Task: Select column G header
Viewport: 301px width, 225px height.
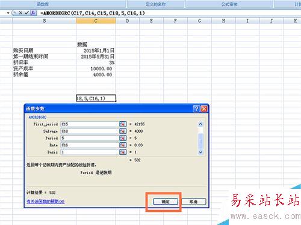Action: tap(199, 20)
